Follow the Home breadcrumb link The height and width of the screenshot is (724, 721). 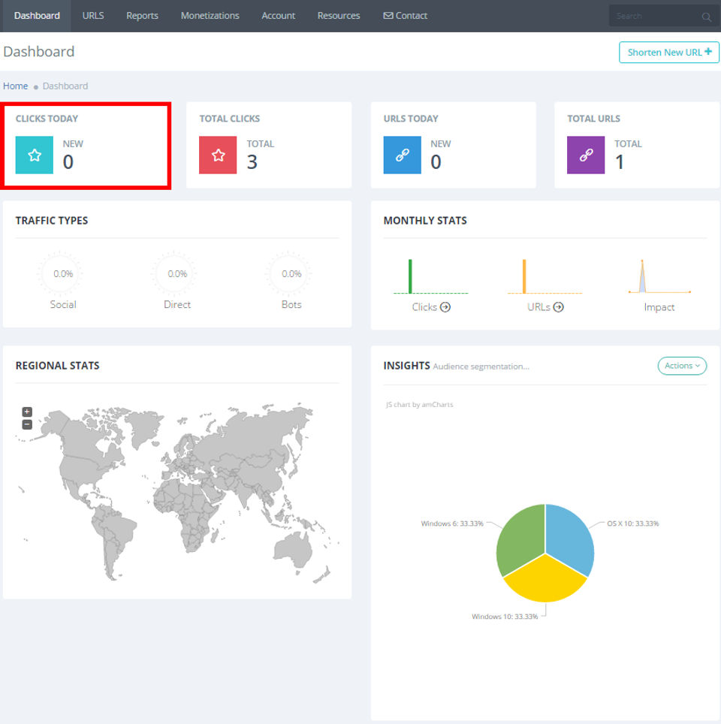(x=15, y=86)
